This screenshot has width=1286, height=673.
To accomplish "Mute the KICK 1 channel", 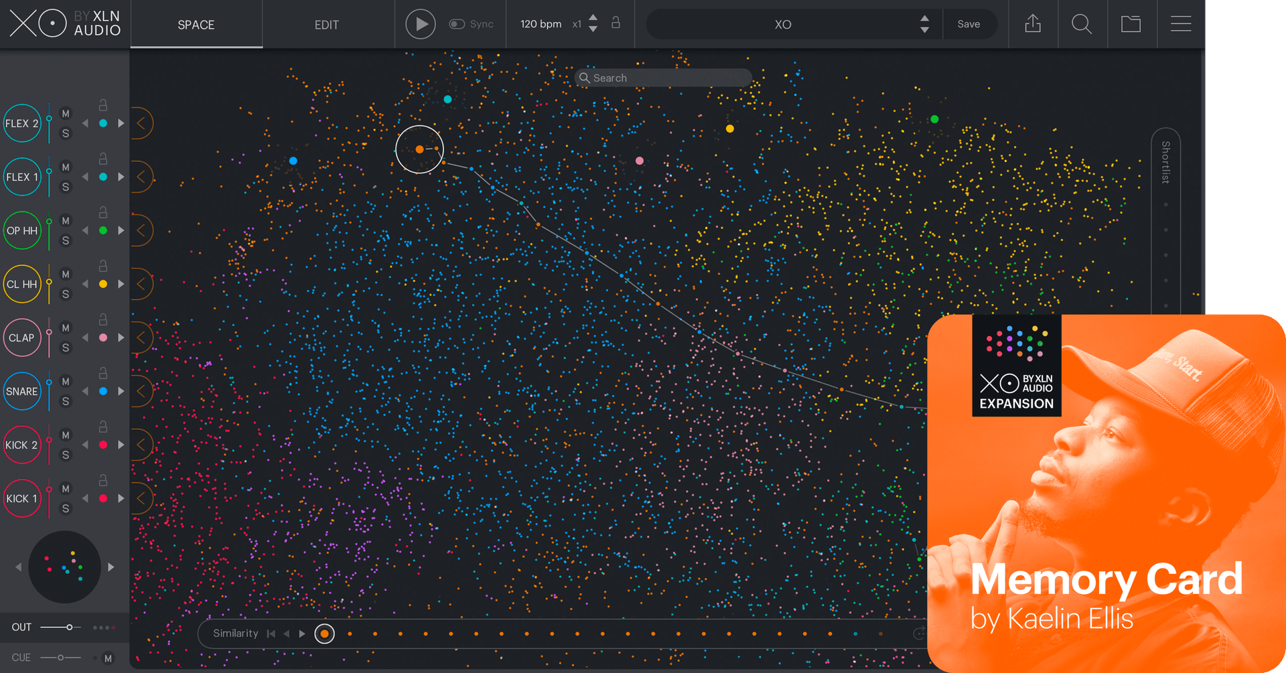I will [x=66, y=489].
